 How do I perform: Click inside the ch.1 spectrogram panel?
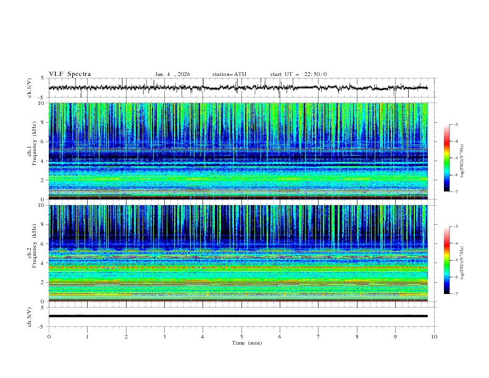point(238,151)
